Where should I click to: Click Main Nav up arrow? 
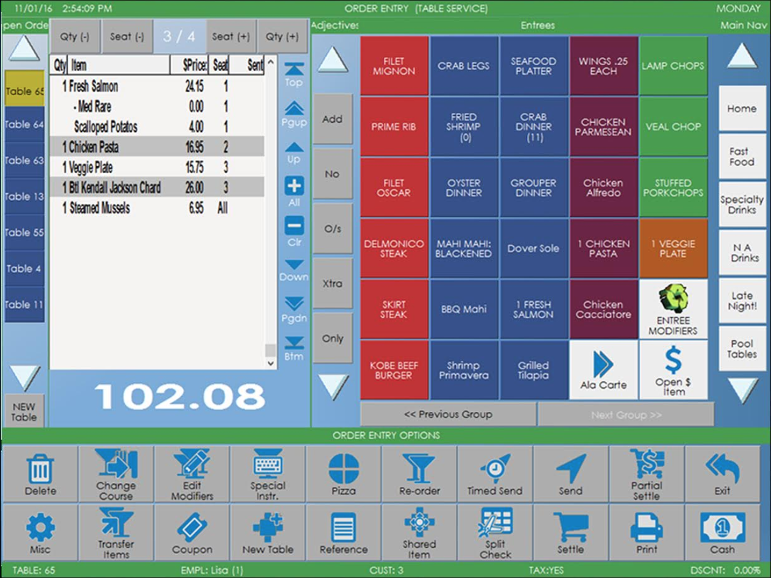[x=742, y=57]
